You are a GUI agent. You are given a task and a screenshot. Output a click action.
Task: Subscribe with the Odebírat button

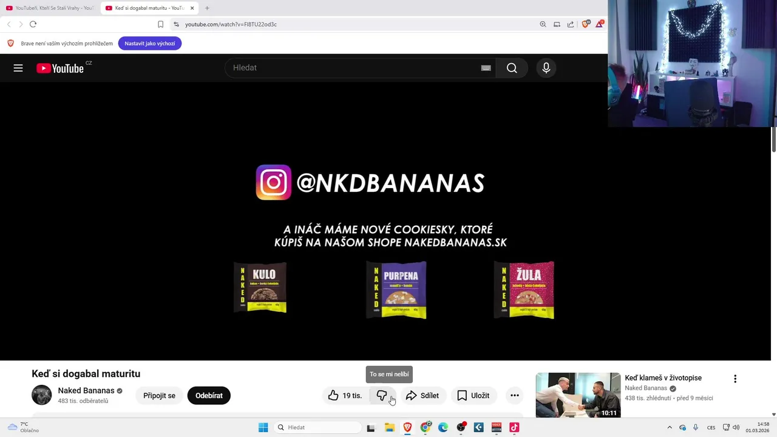(x=209, y=396)
